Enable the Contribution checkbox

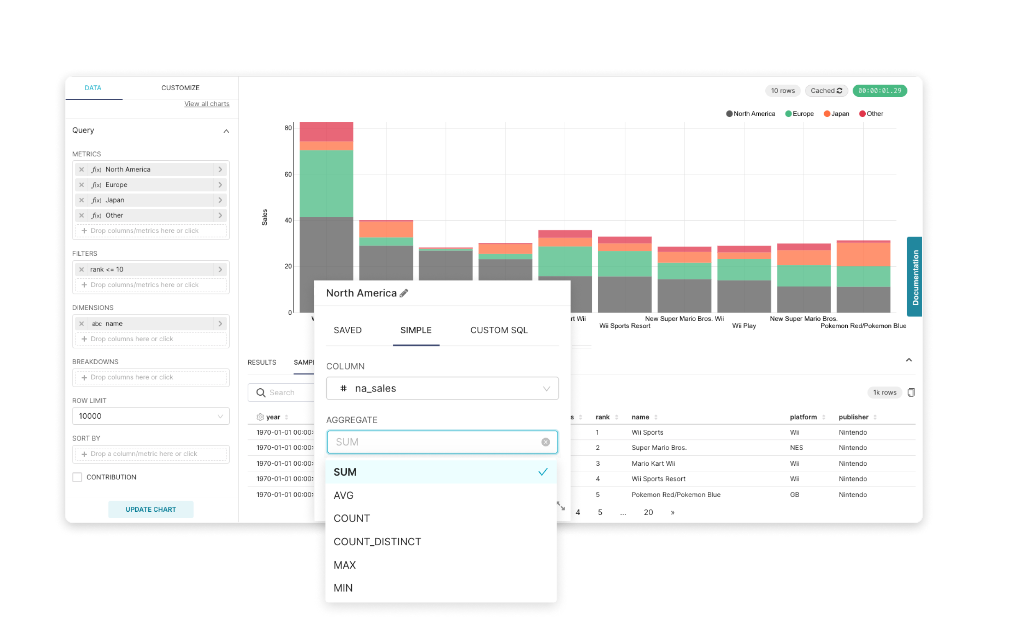[77, 477]
